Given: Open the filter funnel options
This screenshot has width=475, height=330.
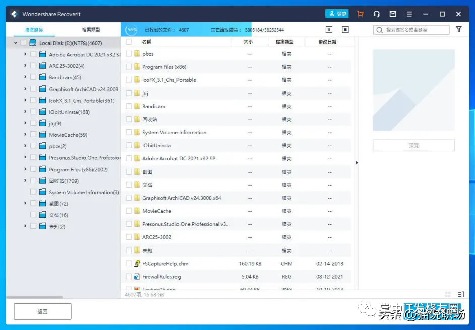Looking at the screenshot, I should (459, 30).
